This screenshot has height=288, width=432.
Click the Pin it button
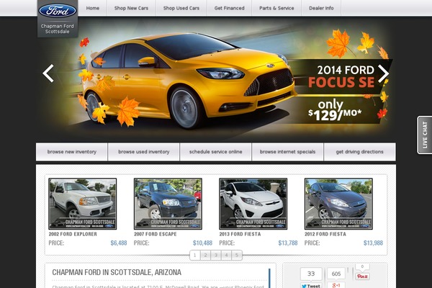point(362,276)
